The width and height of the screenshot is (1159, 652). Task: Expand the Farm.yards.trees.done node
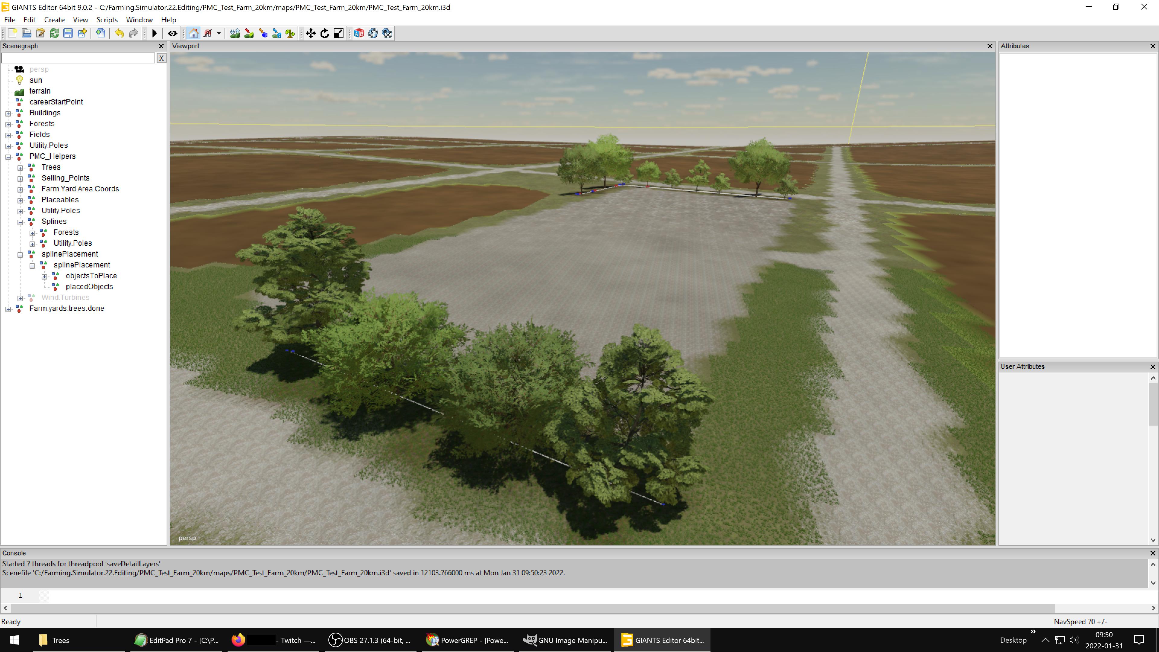point(8,309)
